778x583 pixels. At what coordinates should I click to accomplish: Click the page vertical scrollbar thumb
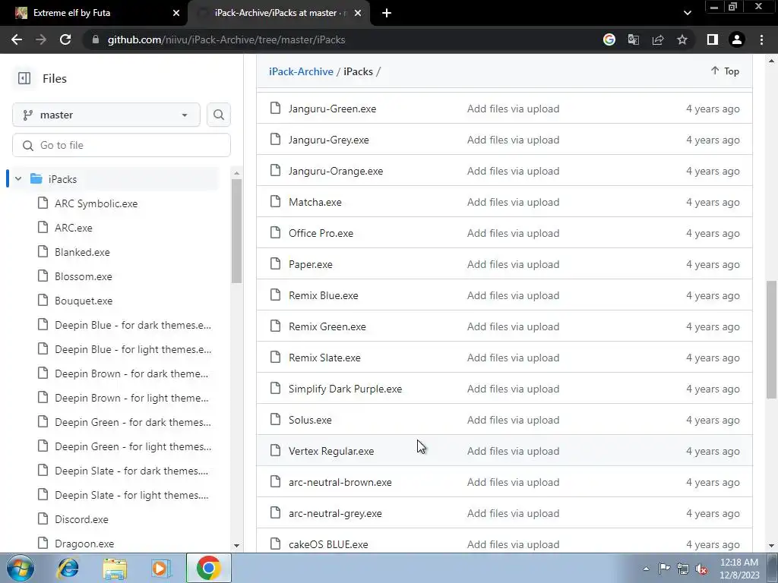(x=771, y=339)
